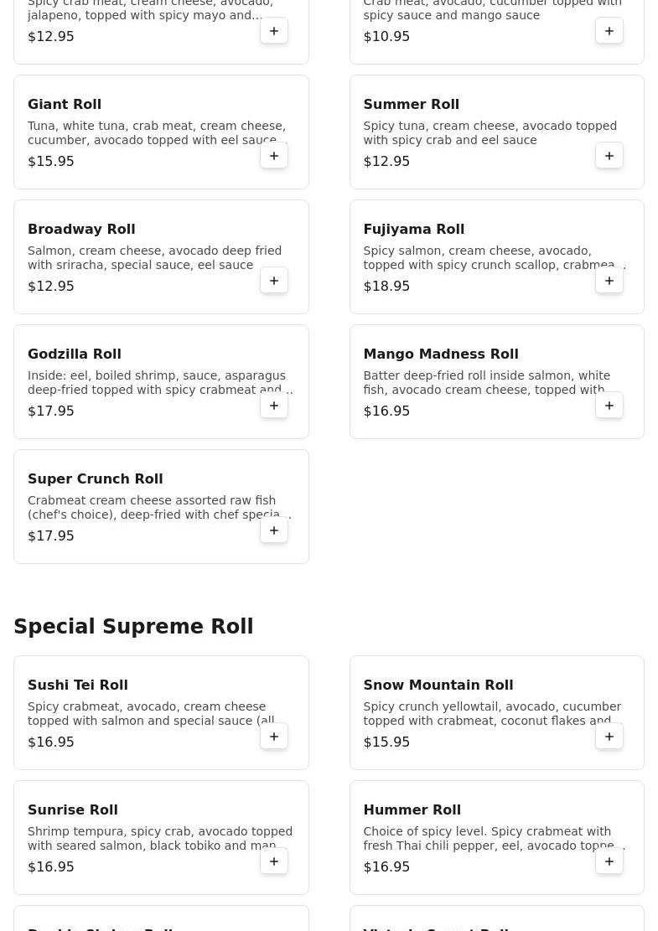
Task: Select the Godzilla Roll card title
Action: 75,354
